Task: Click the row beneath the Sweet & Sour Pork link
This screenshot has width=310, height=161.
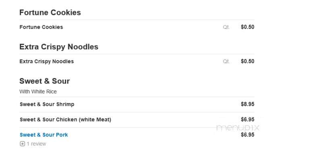Action: point(33,144)
